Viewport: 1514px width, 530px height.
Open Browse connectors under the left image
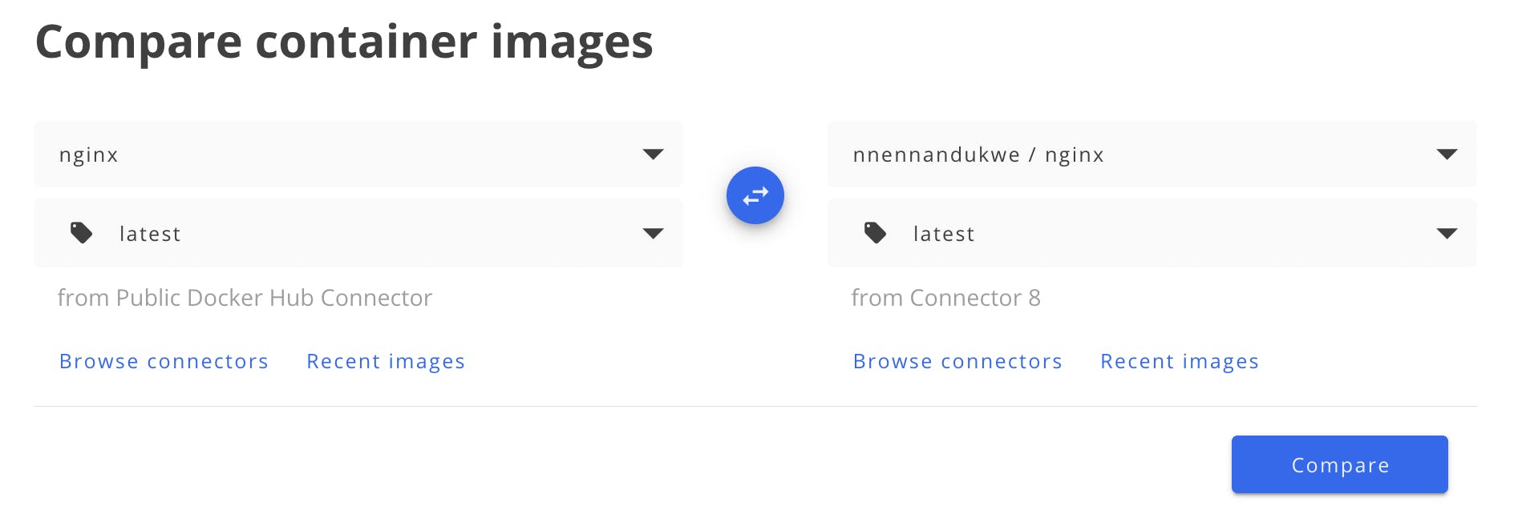click(164, 361)
